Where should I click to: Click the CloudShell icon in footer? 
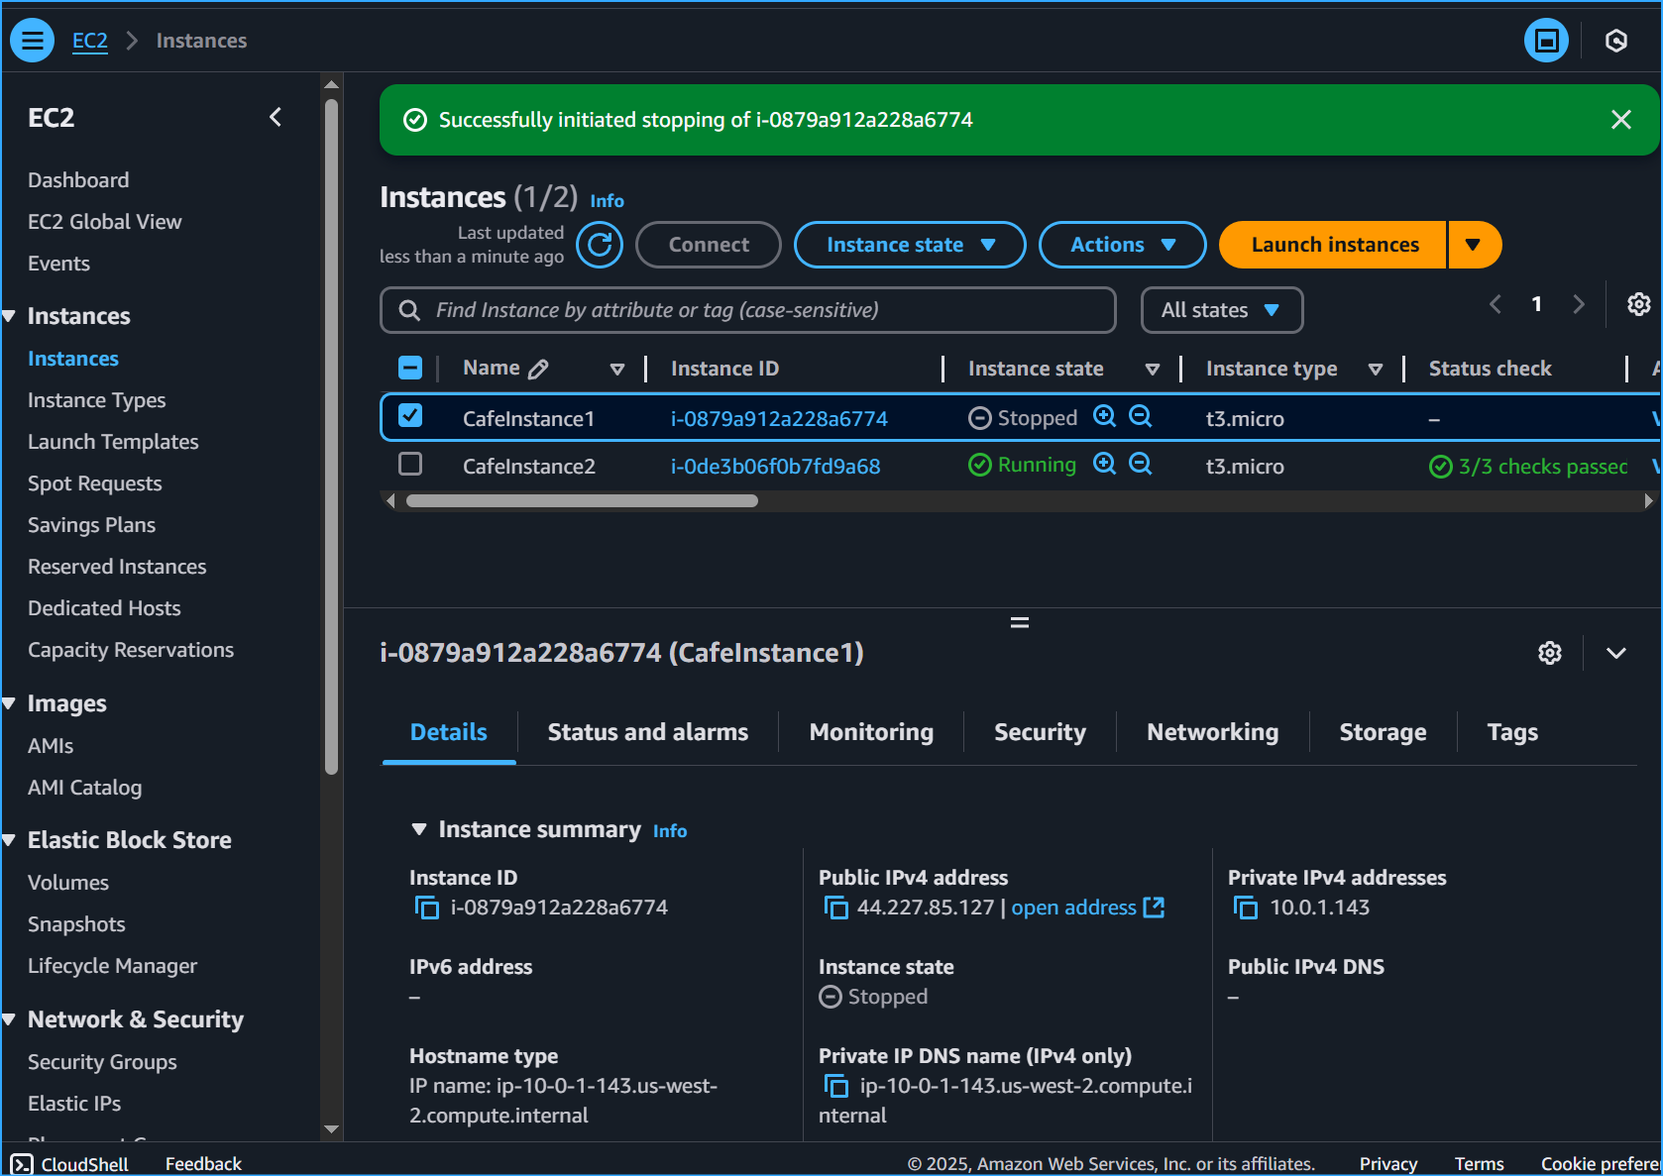pos(22,1164)
